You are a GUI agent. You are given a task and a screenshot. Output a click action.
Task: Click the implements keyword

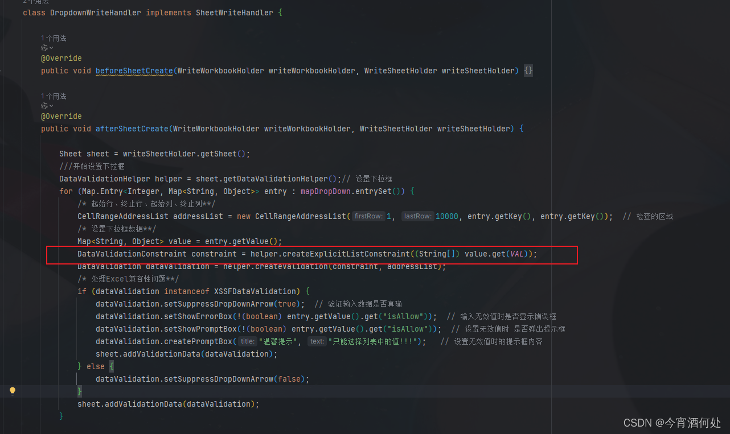[169, 13]
